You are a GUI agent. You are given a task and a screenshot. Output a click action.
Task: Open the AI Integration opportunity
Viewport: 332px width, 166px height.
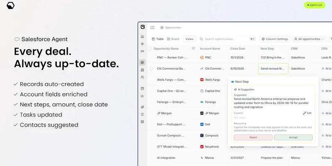pyautogui.click(x=166, y=158)
